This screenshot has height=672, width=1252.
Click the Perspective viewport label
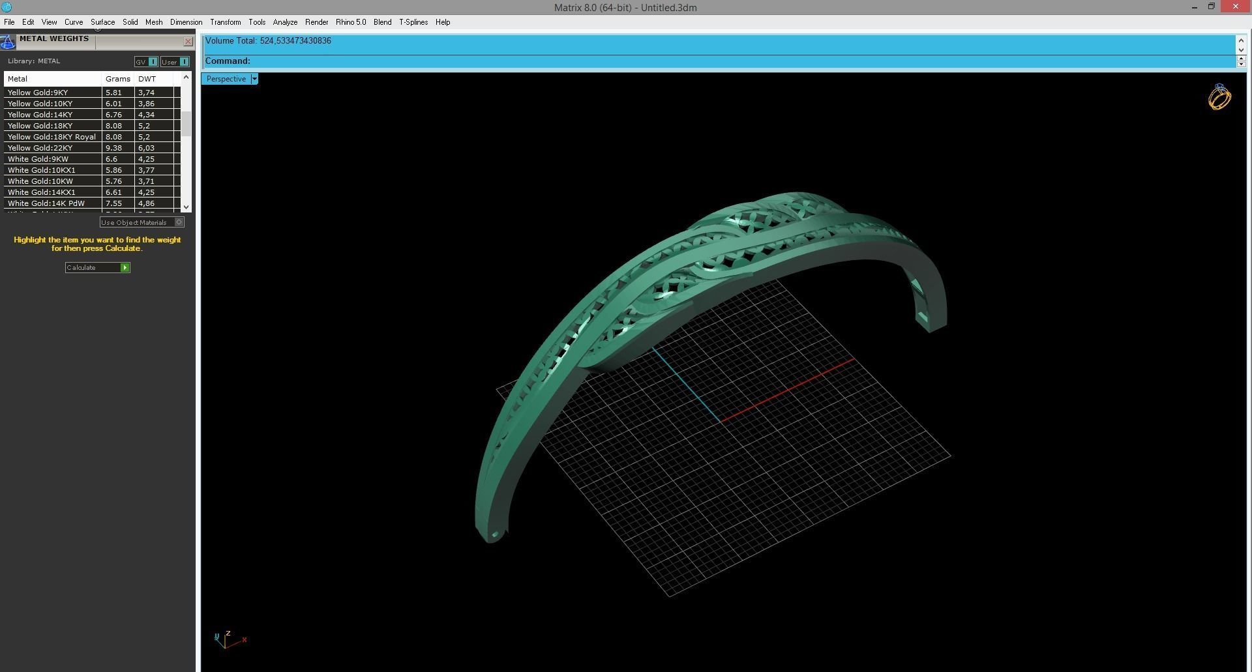226,79
